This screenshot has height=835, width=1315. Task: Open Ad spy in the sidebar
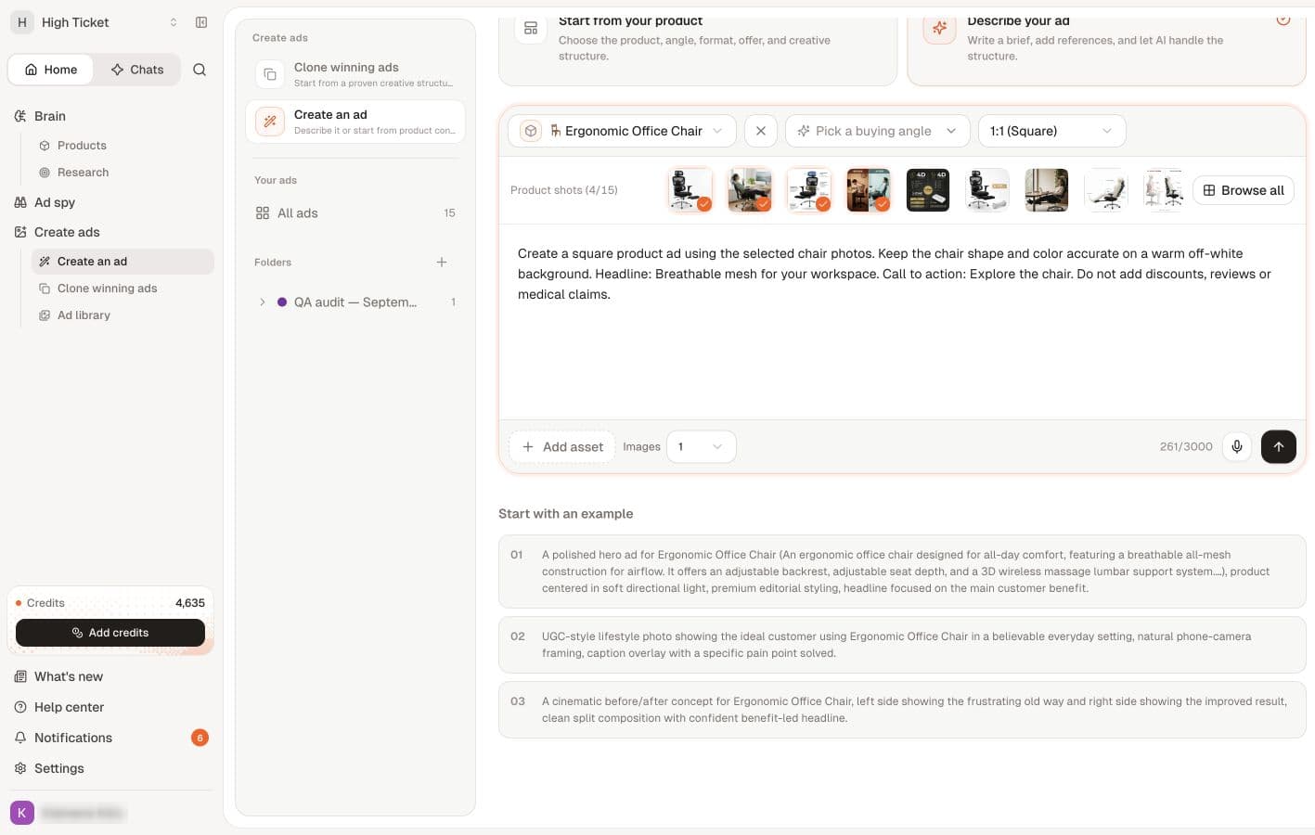111,202
